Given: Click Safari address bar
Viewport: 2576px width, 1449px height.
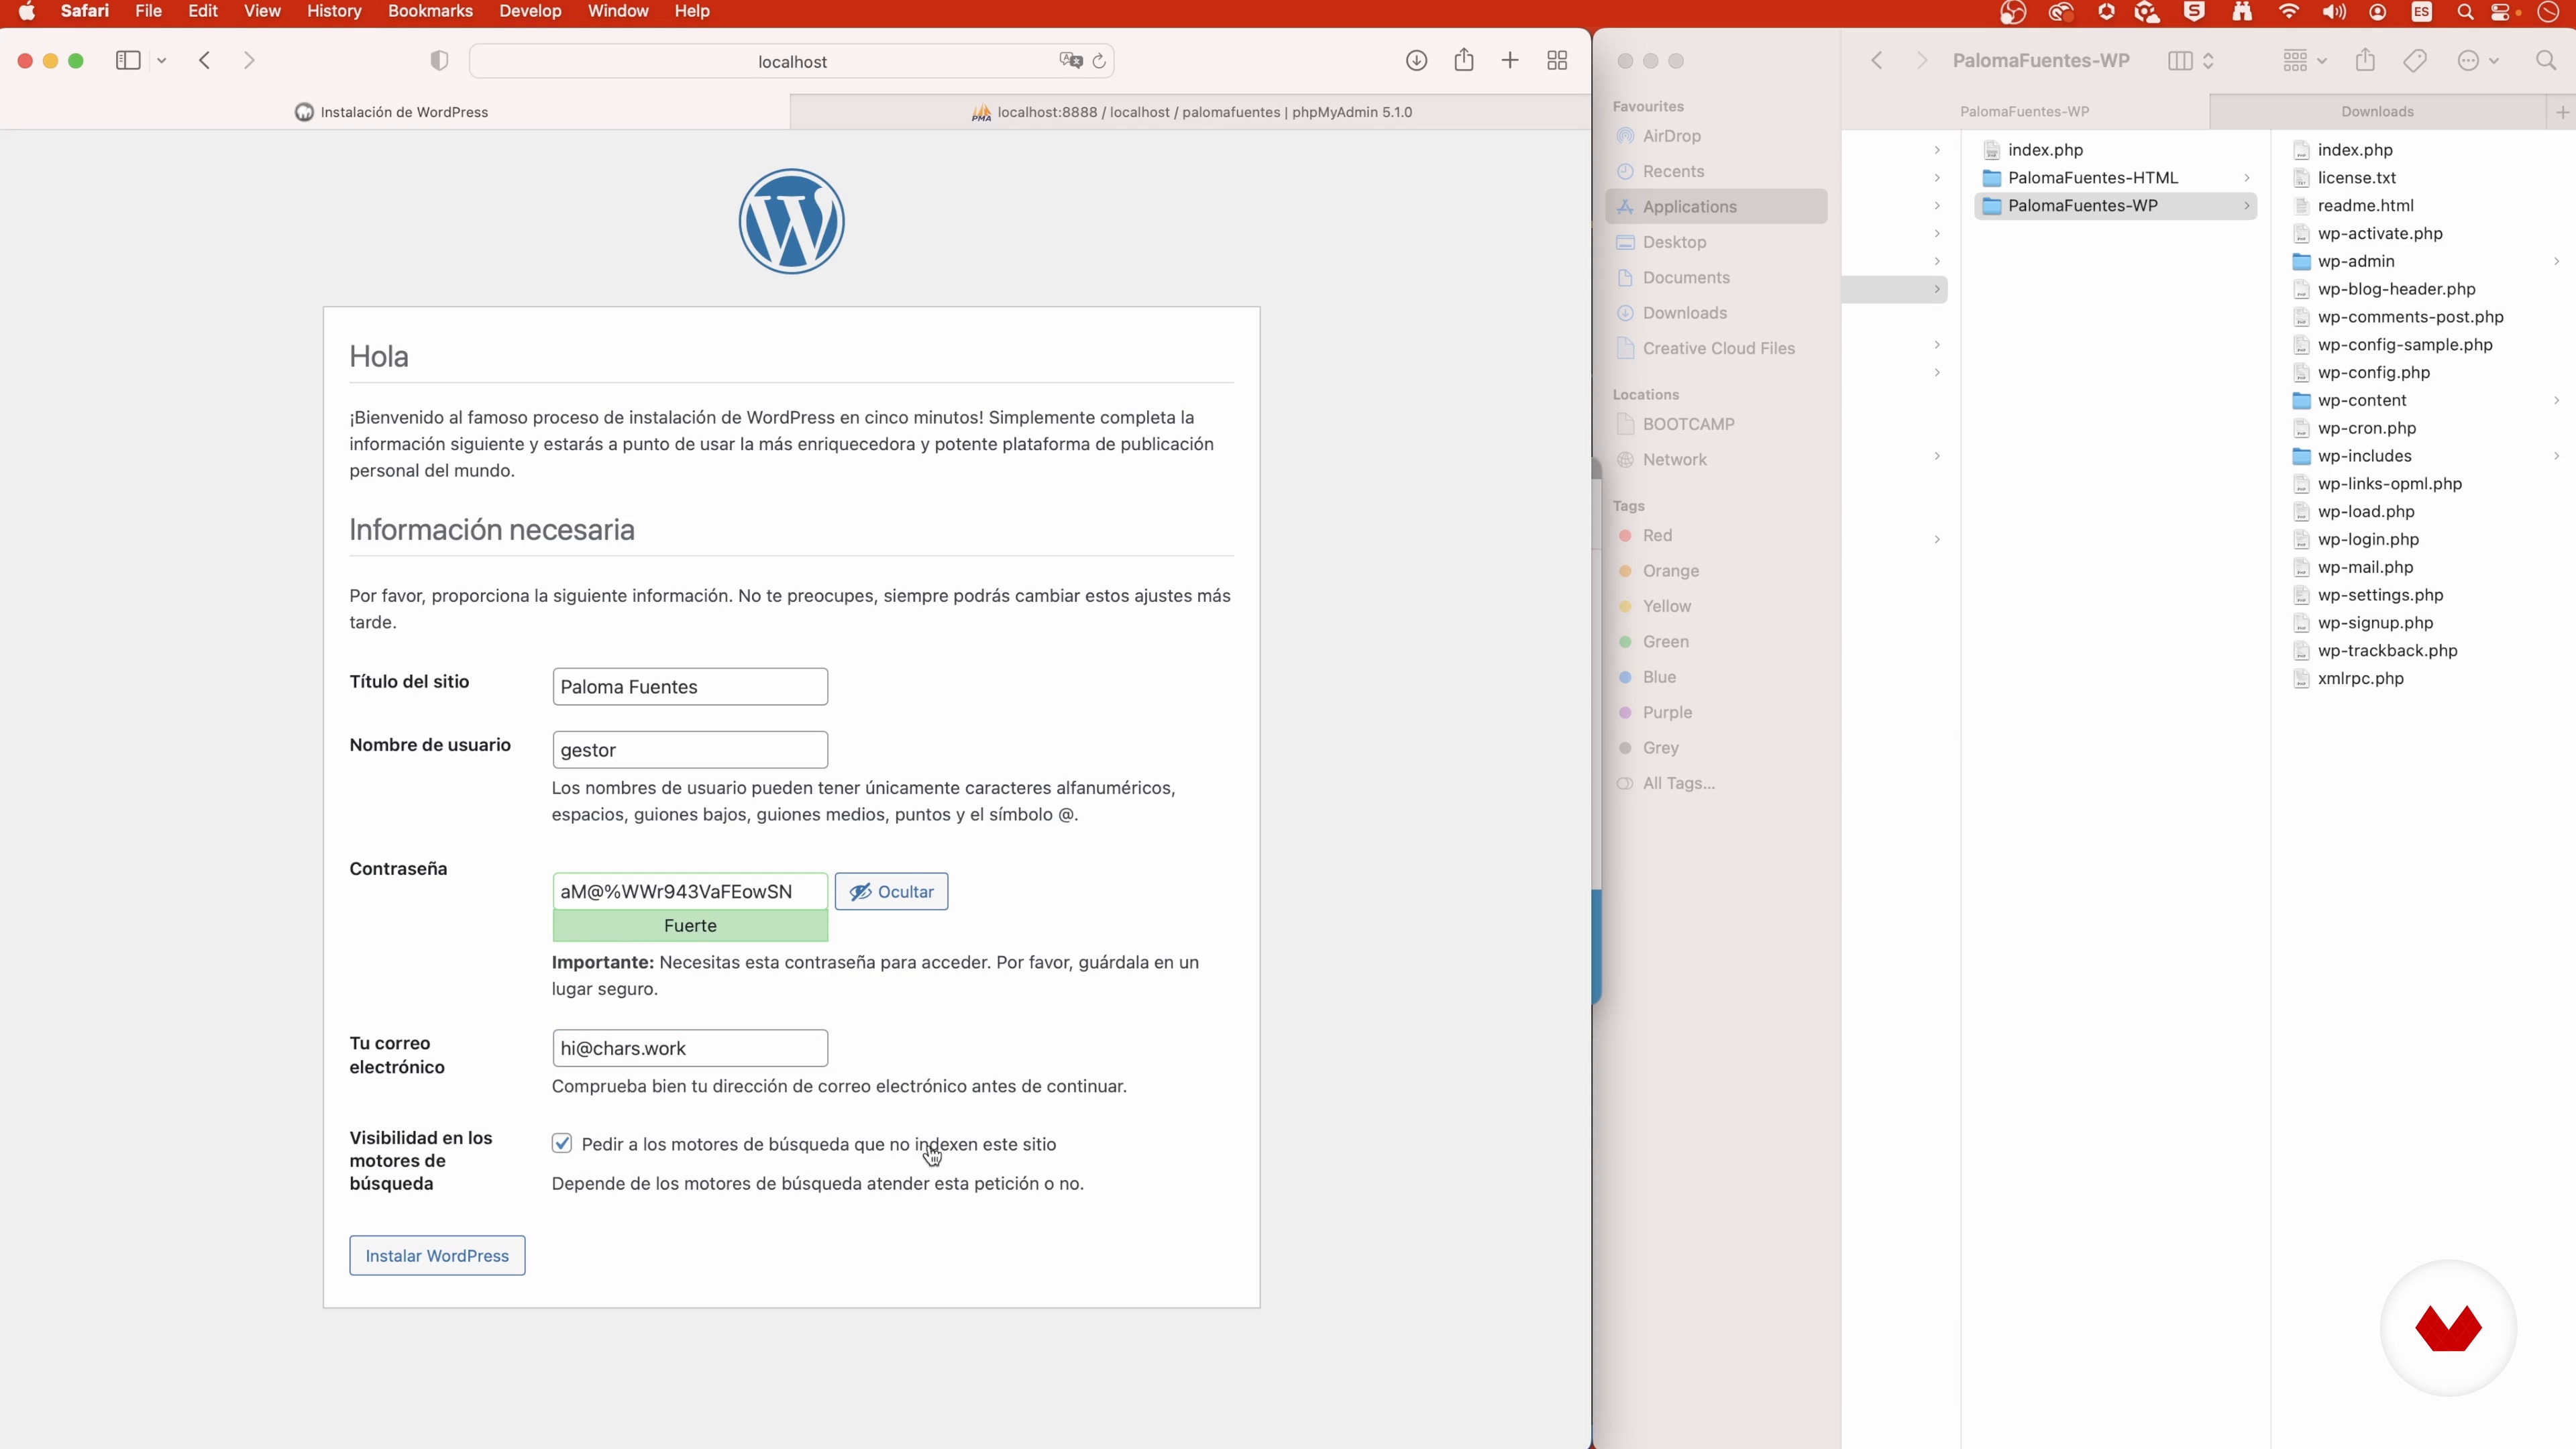Looking at the screenshot, I should [792, 61].
